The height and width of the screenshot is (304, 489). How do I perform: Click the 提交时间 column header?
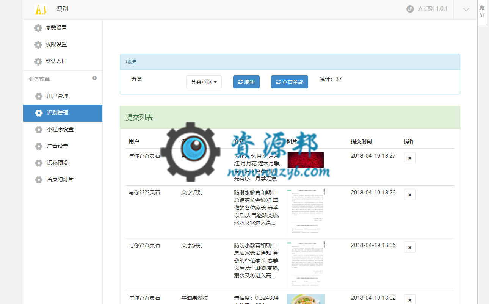pyautogui.click(x=361, y=141)
